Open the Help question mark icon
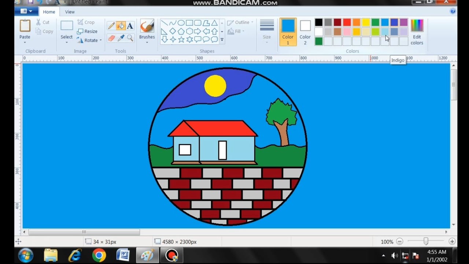The image size is (469, 264). tap(453, 11)
